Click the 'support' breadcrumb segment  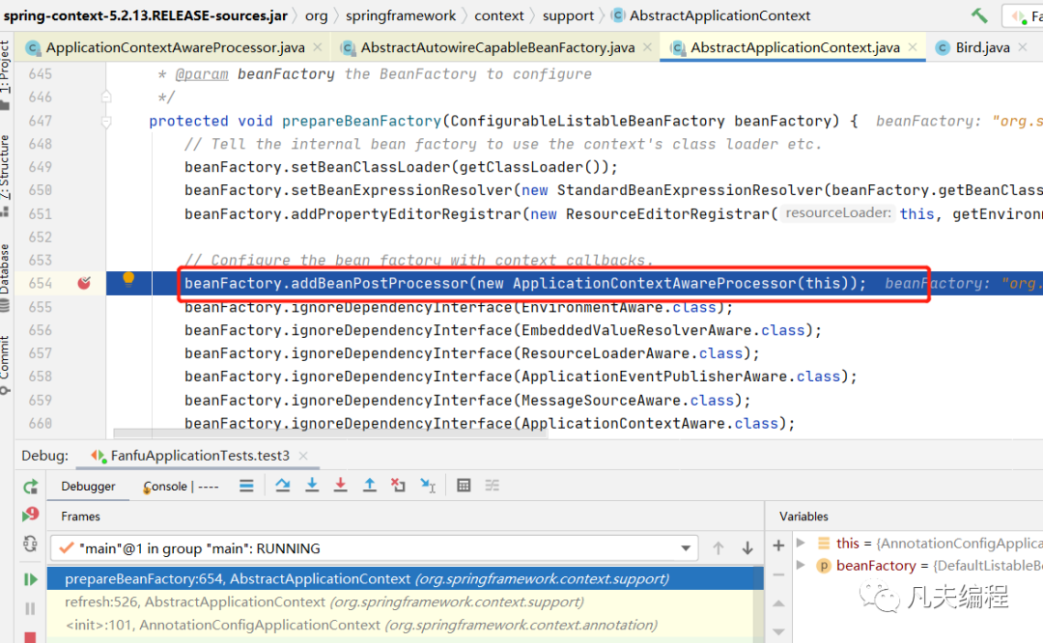[x=568, y=15]
